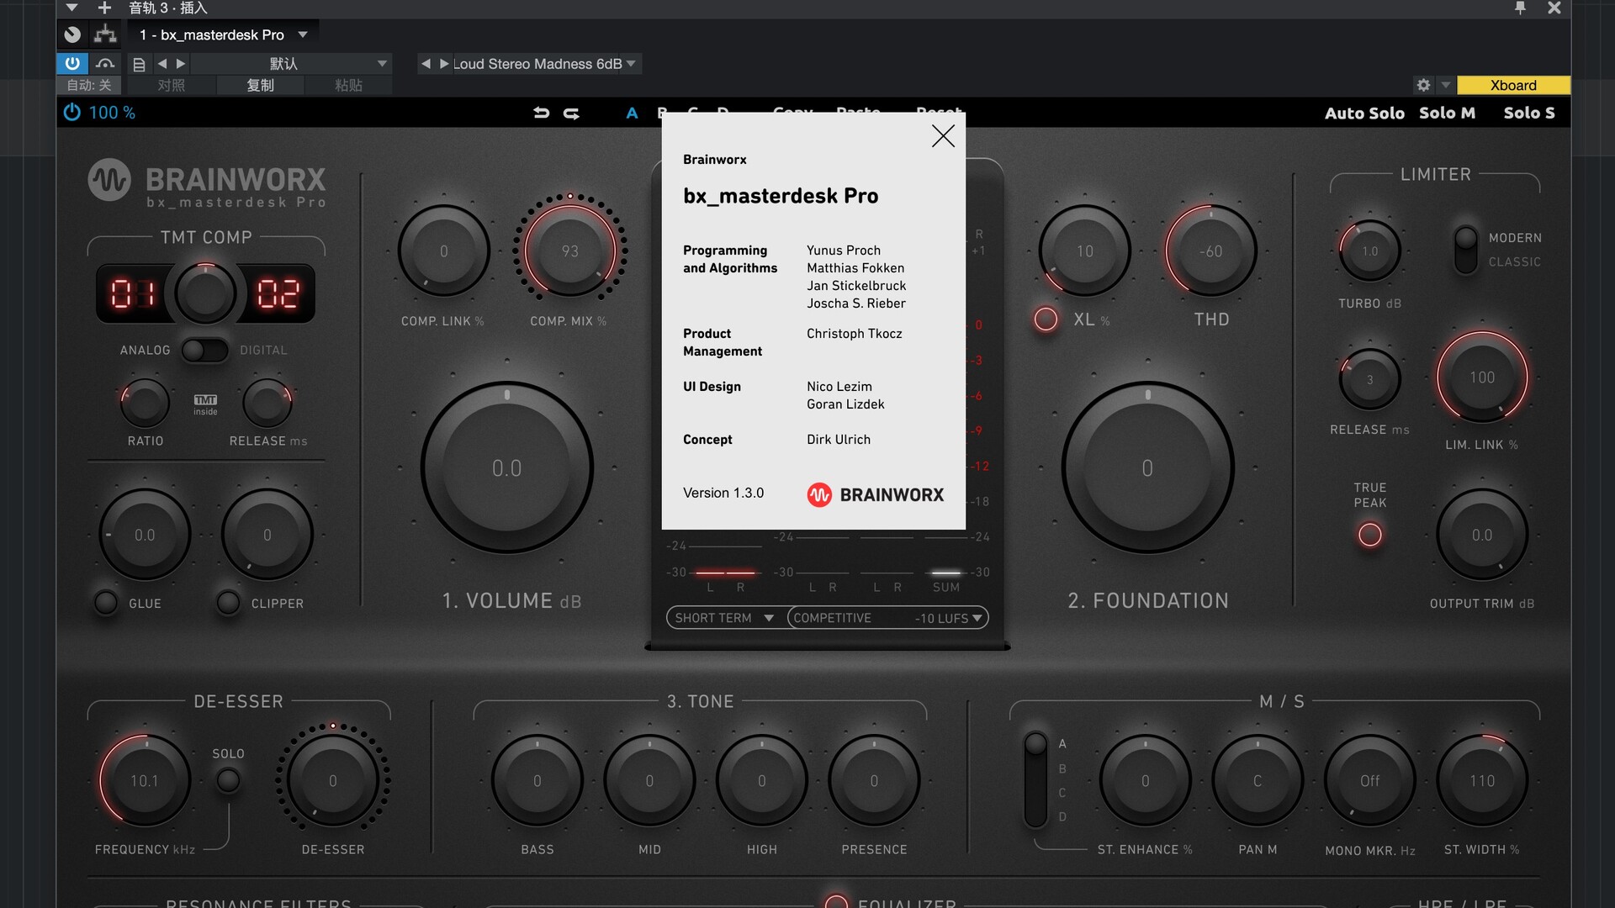Enable Solo M
Image resolution: width=1615 pixels, height=908 pixels.
(1447, 113)
